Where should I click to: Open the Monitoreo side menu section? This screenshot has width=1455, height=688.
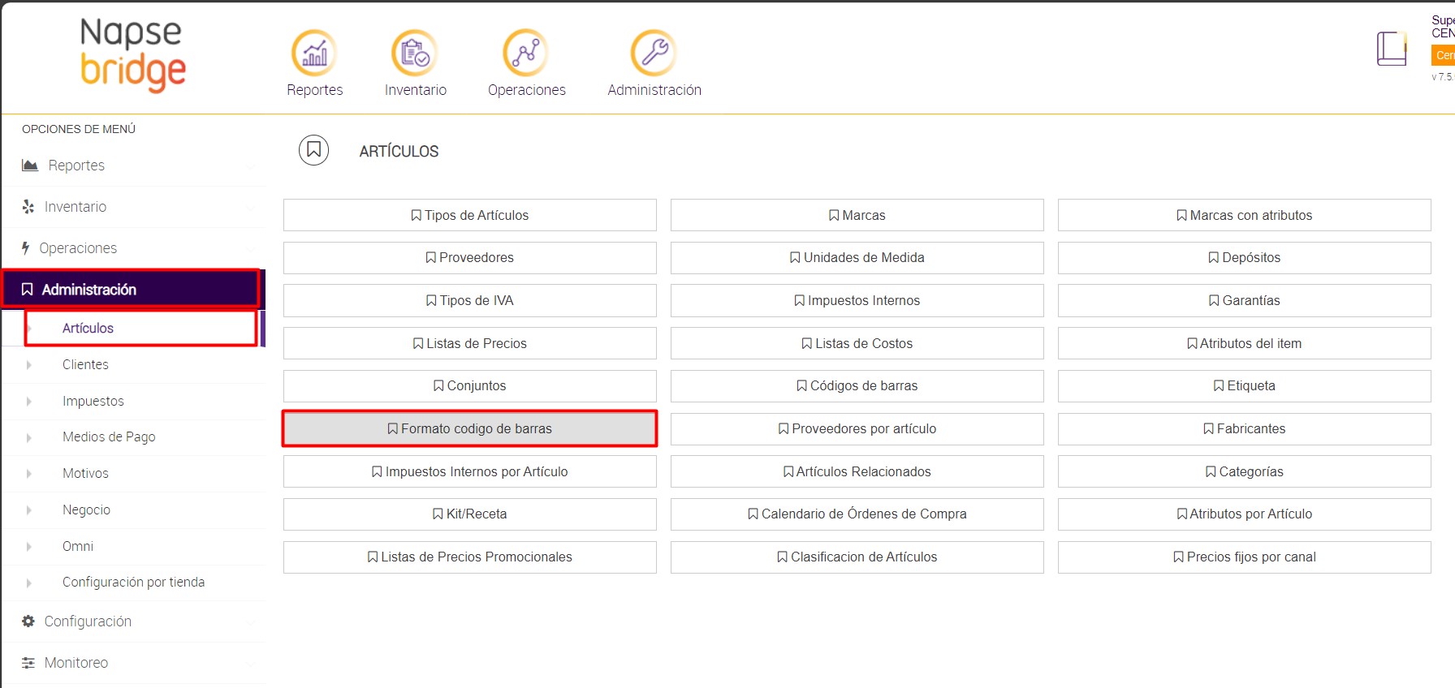click(134, 663)
